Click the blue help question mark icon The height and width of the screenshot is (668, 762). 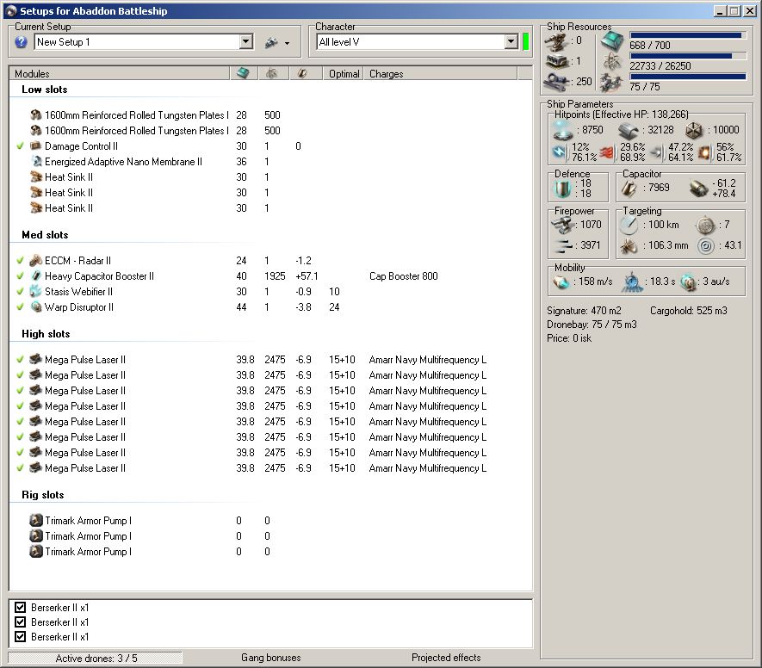pyautogui.click(x=22, y=42)
